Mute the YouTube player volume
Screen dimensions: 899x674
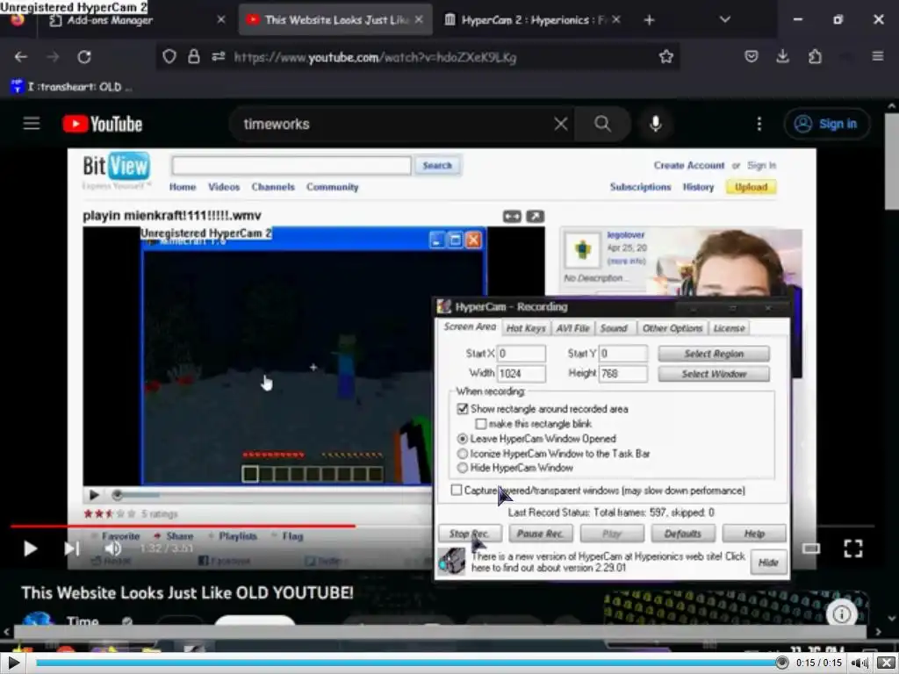click(x=113, y=549)
